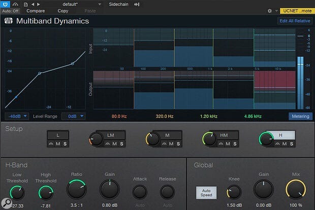Click the sidechain routing arrow icon

click(x=137, y=4)
